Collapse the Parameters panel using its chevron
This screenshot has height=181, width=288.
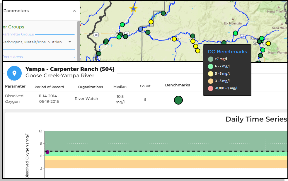point(74,11)
